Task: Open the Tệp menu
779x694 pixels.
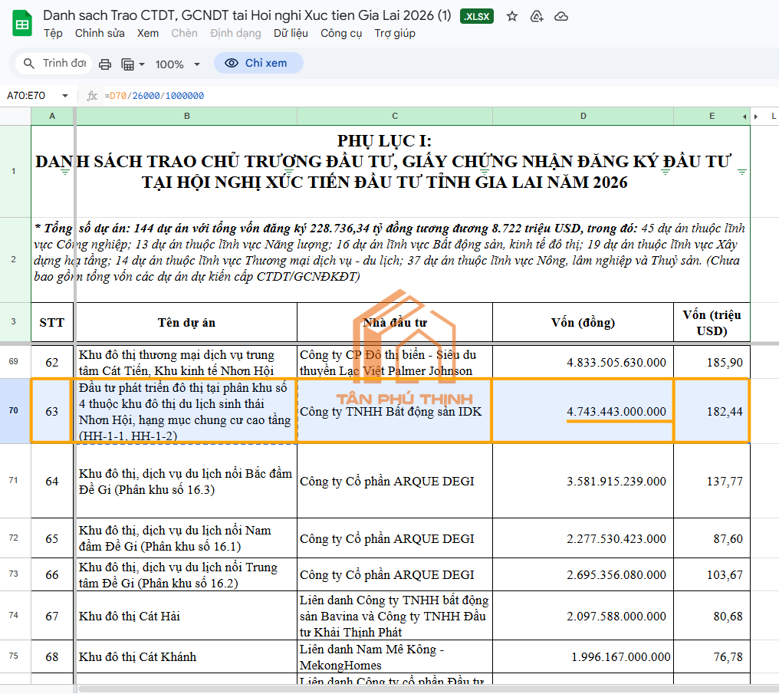Action: pyautogui.click(x=53, y=33)
